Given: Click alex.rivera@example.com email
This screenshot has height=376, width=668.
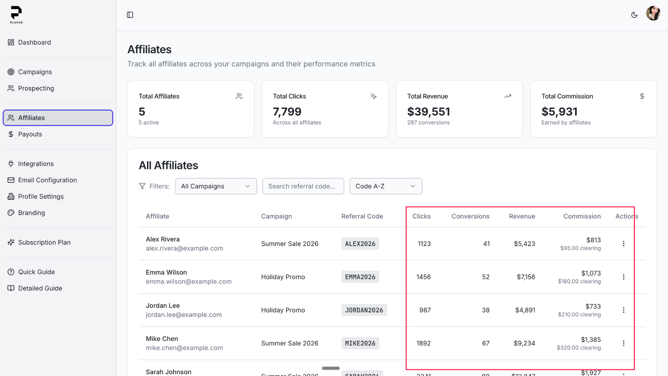Looking at the screenshot, I should (x=184, y=249).
